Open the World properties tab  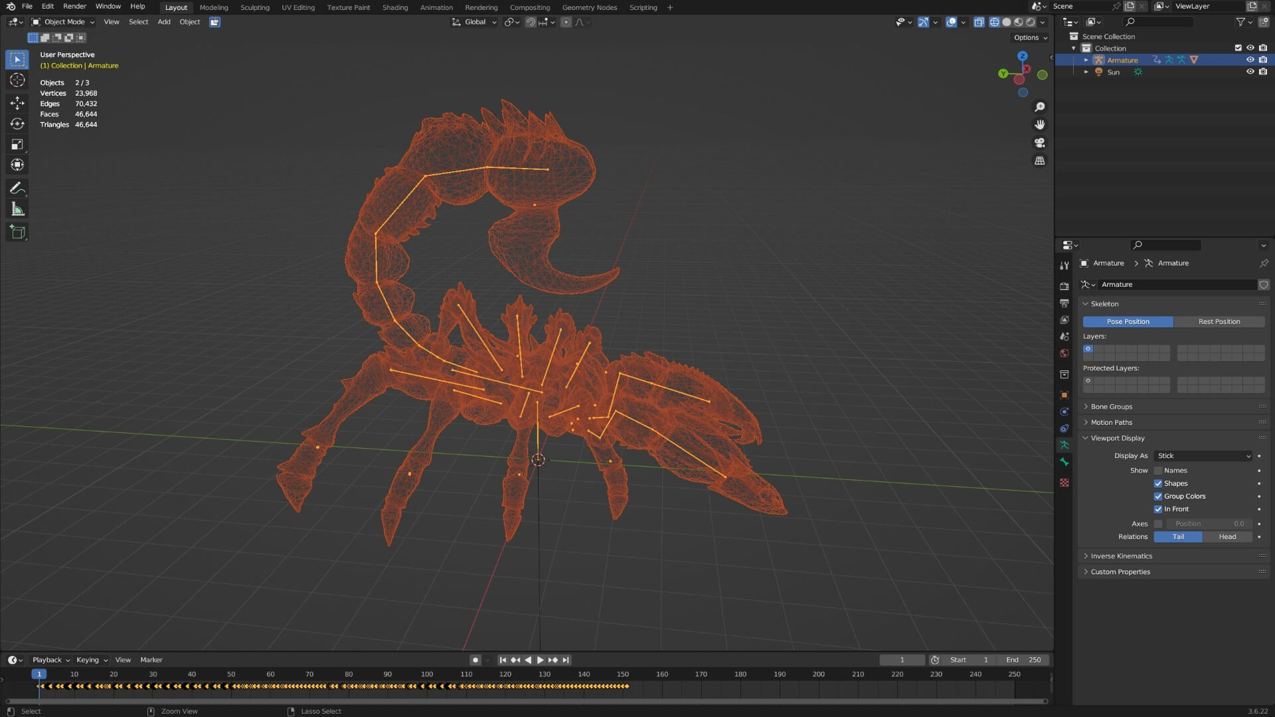pyautogui.click(x=1064, y=353)
